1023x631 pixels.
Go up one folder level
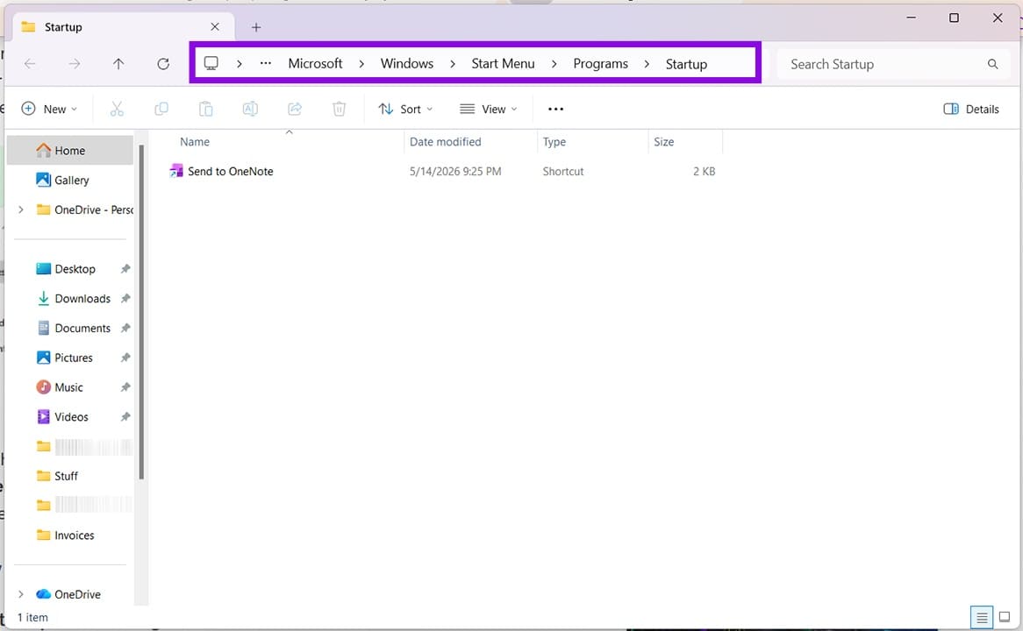[x=118, y=64]
